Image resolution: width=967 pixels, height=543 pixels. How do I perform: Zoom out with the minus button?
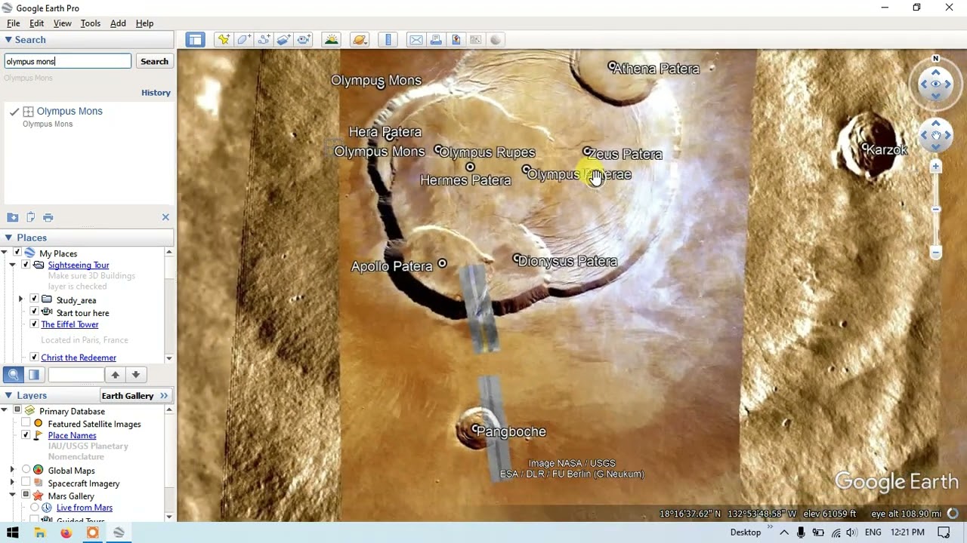935,253
